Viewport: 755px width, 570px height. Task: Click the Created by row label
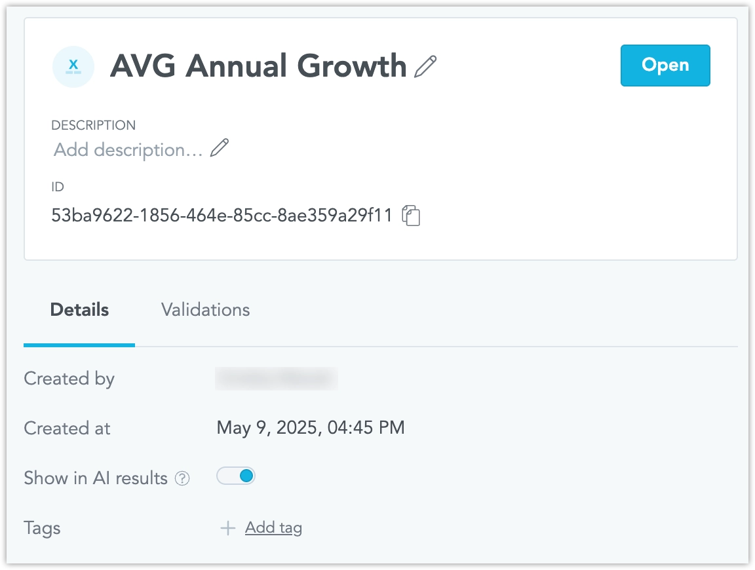[69, 379]
